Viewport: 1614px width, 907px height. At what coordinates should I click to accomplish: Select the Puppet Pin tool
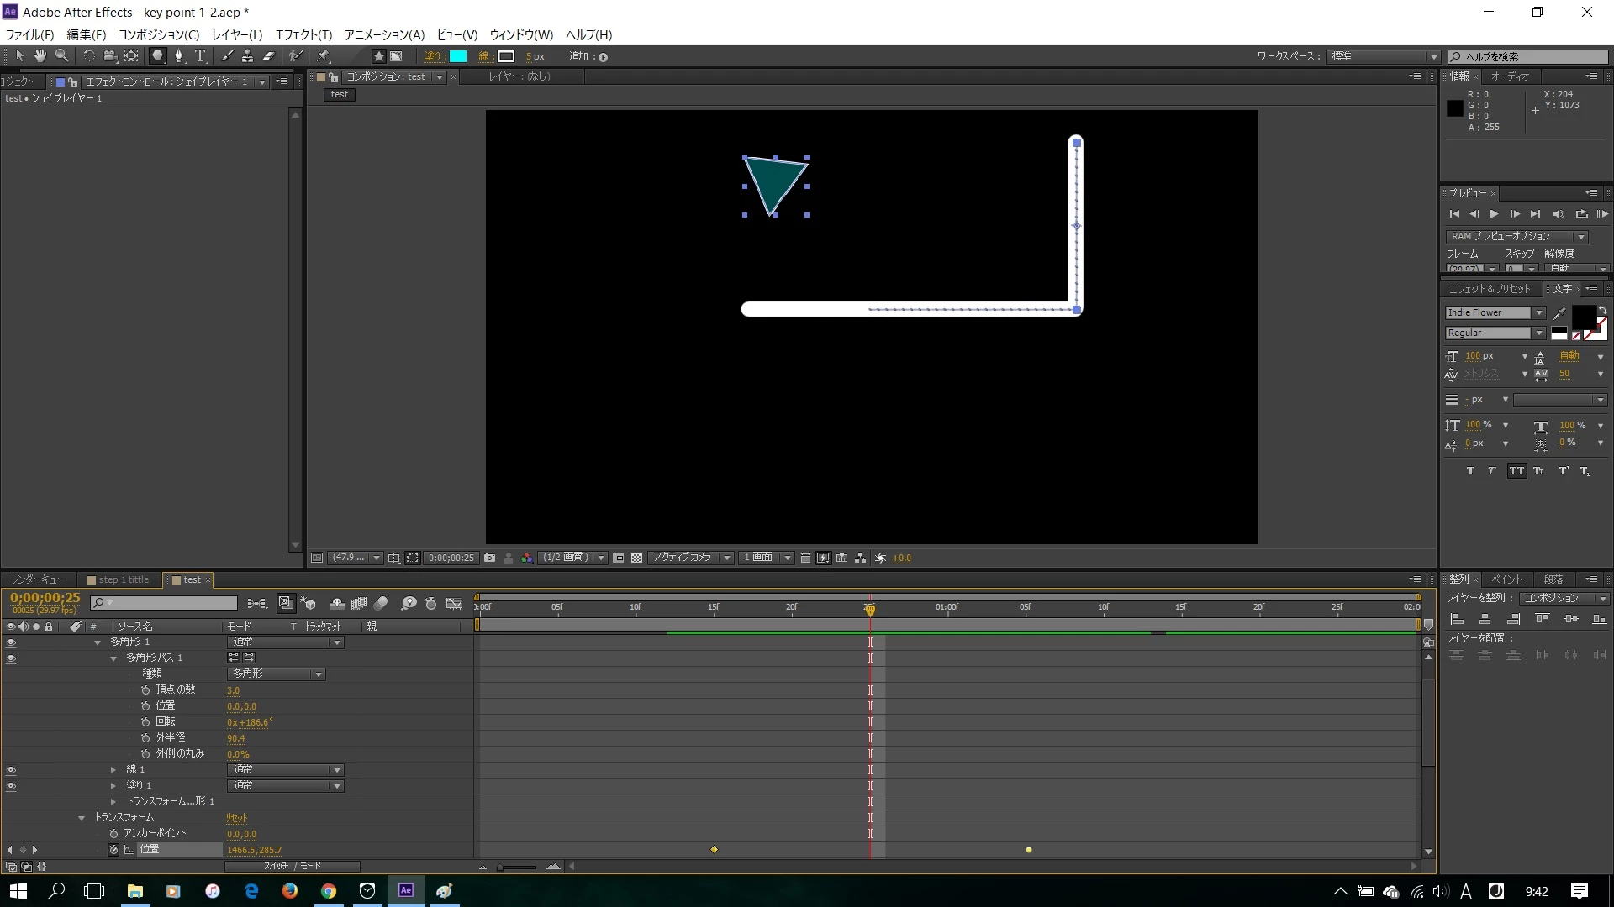click(x=324, y=56)
